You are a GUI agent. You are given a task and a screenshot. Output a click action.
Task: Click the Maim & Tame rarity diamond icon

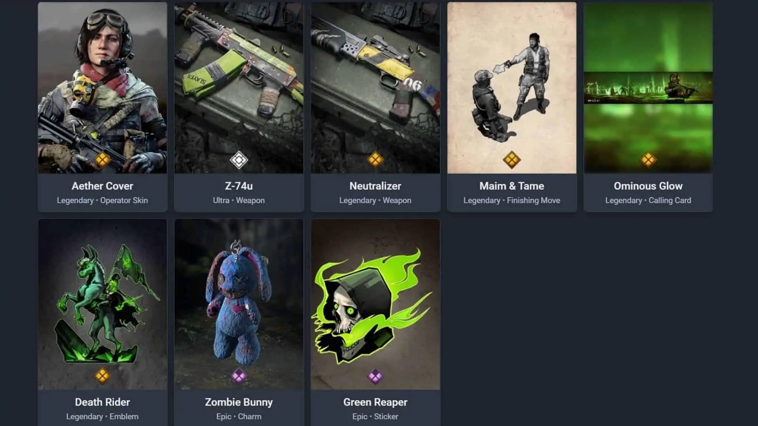[x=512, y=160]
